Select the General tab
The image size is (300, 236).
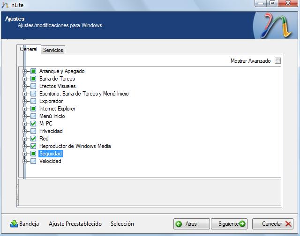coord(29,49)
